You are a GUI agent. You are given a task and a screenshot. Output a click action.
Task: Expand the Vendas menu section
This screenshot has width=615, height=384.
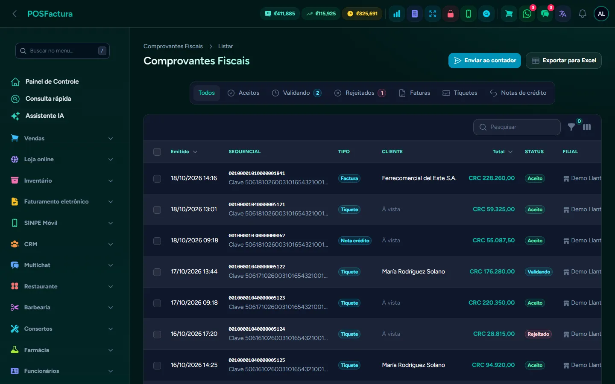click(62, 138)
